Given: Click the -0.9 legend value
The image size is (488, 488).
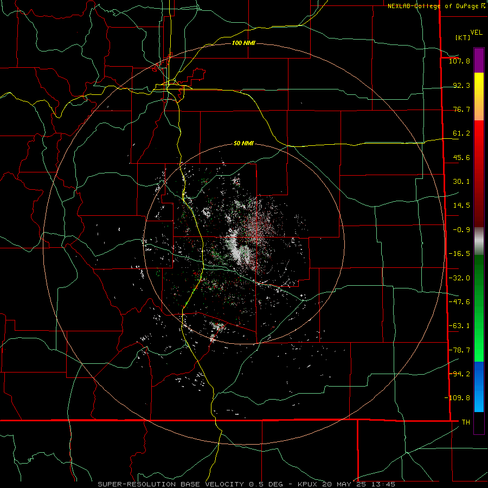Looking at the screenshot, I should tap(461, 229).
